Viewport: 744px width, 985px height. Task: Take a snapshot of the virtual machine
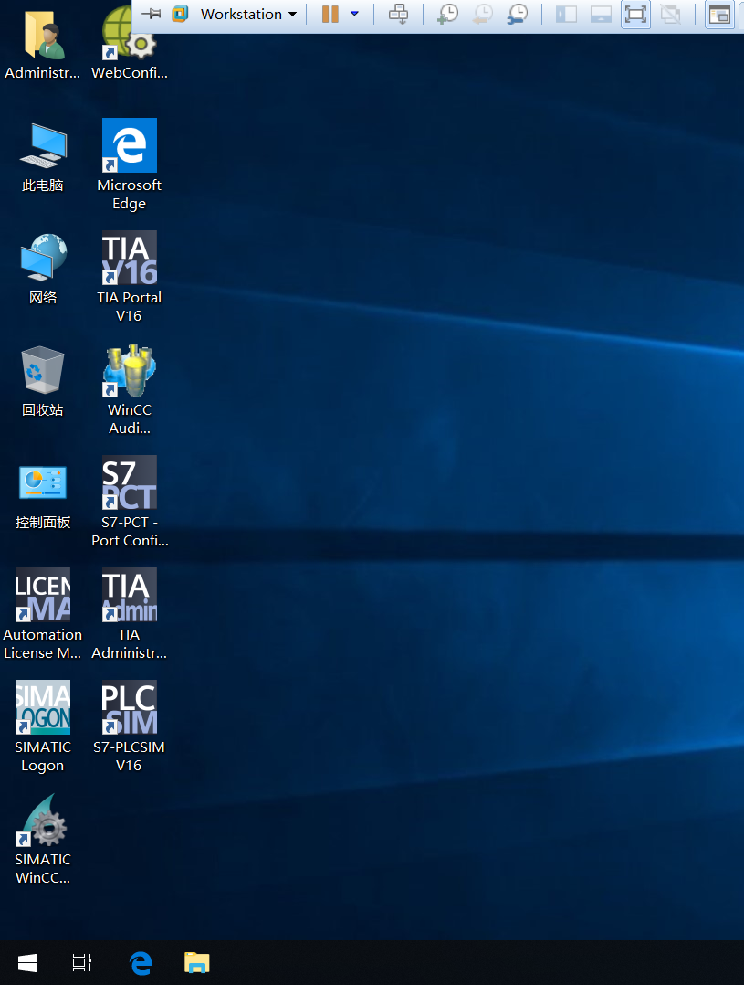(447, 14)
